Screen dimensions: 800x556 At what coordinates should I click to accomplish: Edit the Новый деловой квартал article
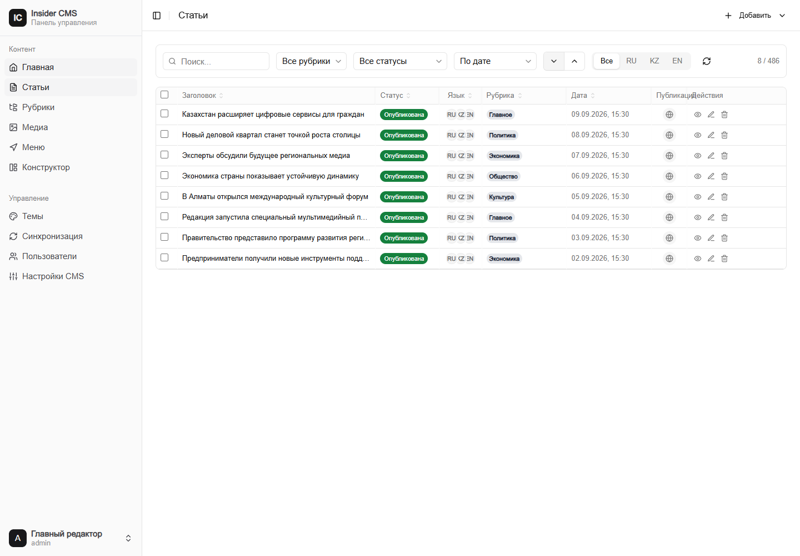711,135
